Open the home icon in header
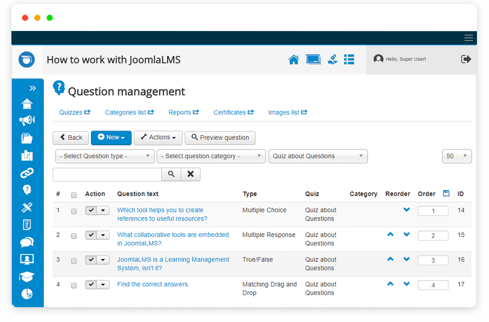This screenshot has height=322, width=489. pyautogui.click(x=294, y=59)
